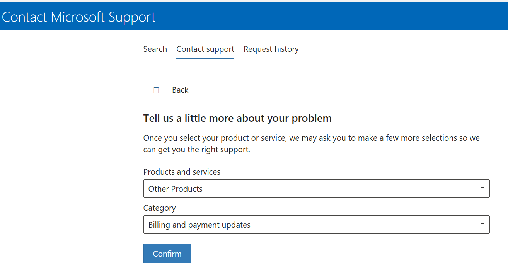Select the back navigation glyph above the heading
Viewport: 508px width, 274px height.
156,90
